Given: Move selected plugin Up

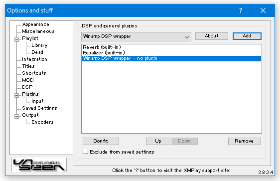Looking at the screenshot, I should tap(158, 141).
